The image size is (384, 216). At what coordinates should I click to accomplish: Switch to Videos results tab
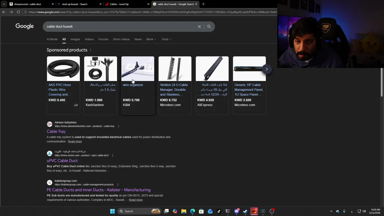click(x=89, y=39)
